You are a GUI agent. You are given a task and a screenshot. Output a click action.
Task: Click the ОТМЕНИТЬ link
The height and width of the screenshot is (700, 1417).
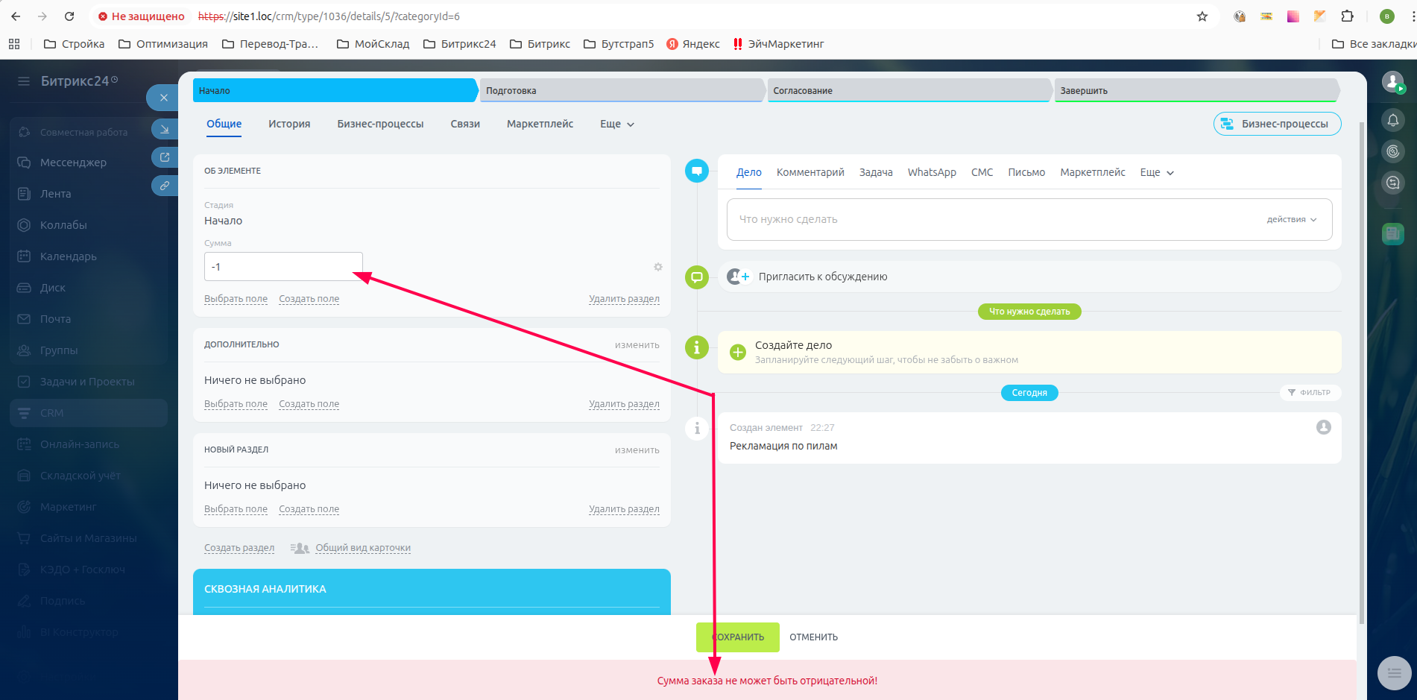[x=813, y=637]
